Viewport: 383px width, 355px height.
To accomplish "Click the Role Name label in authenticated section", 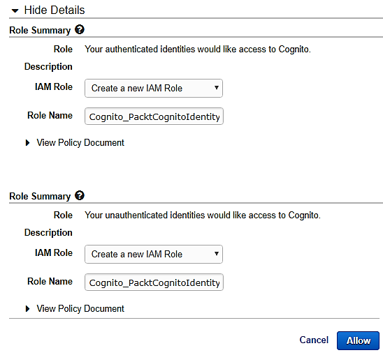I will [x=50, y=115].
